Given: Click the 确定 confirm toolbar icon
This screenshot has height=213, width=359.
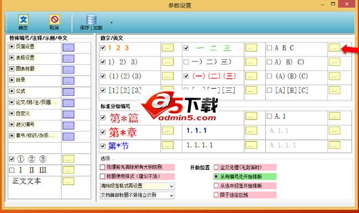Looking at the screenshot, I should click(23, 20).
